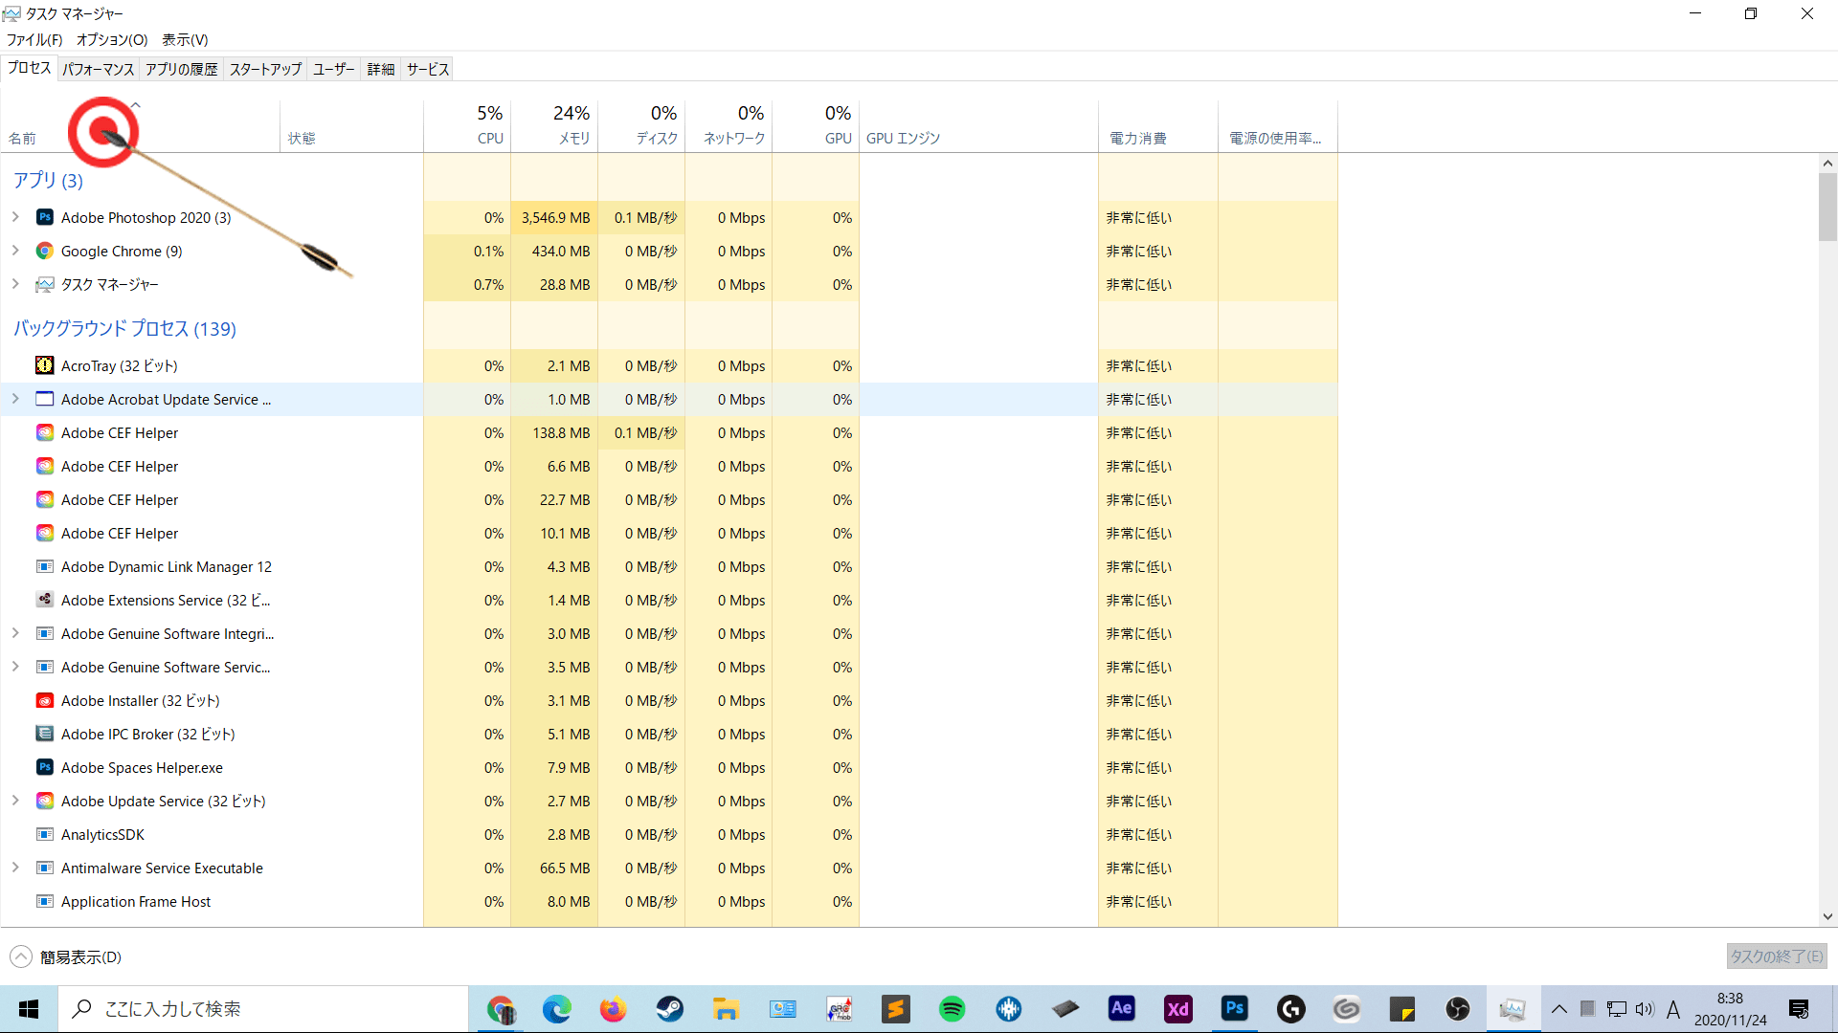Click the vertical scrollbar thumb
This screenshot has height=1033, width=1838.
(x=1827, y=208)
